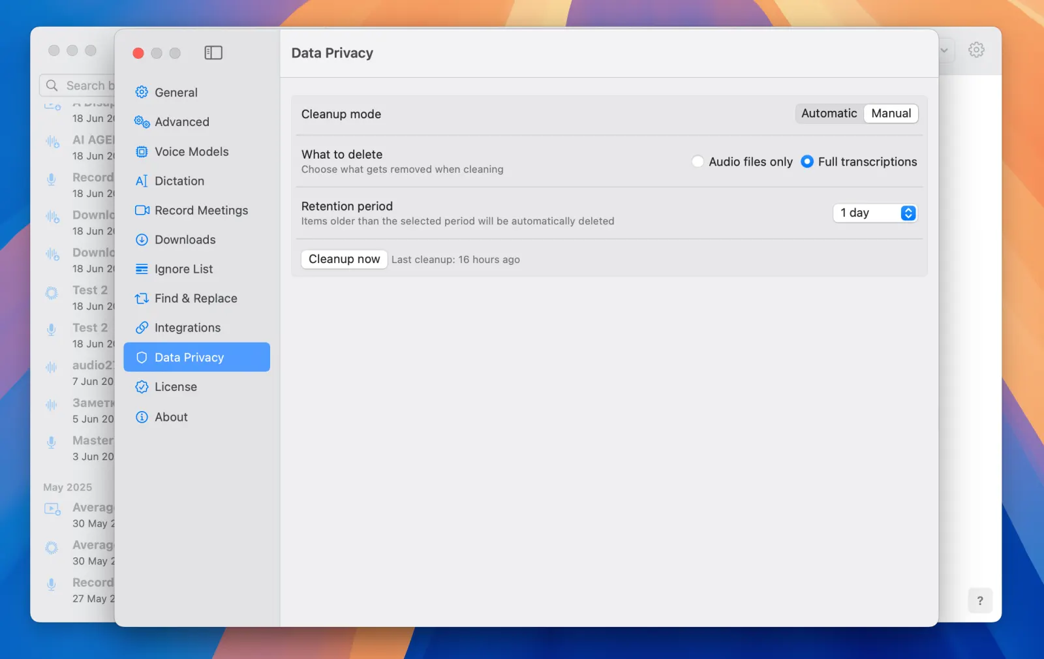Click the Dictation text-cursor icon

(142, 181)
